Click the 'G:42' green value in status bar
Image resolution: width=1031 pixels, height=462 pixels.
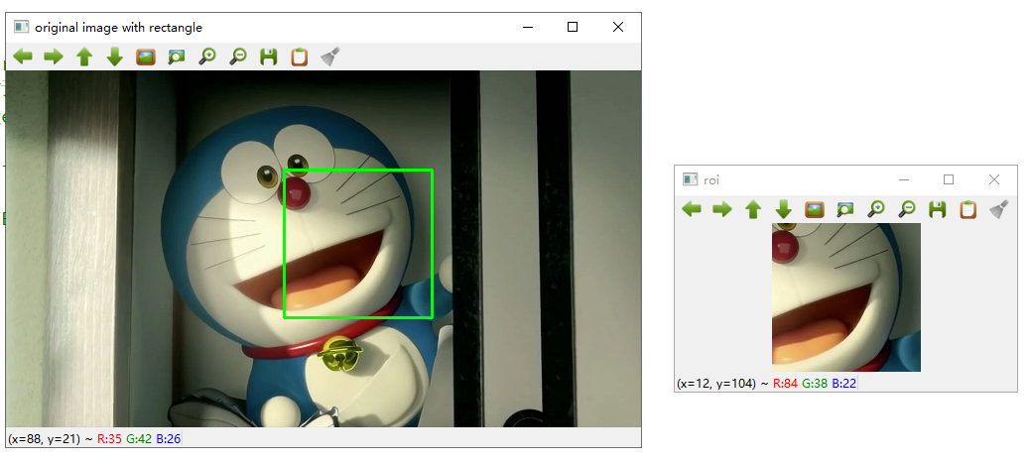click(139, 438)
